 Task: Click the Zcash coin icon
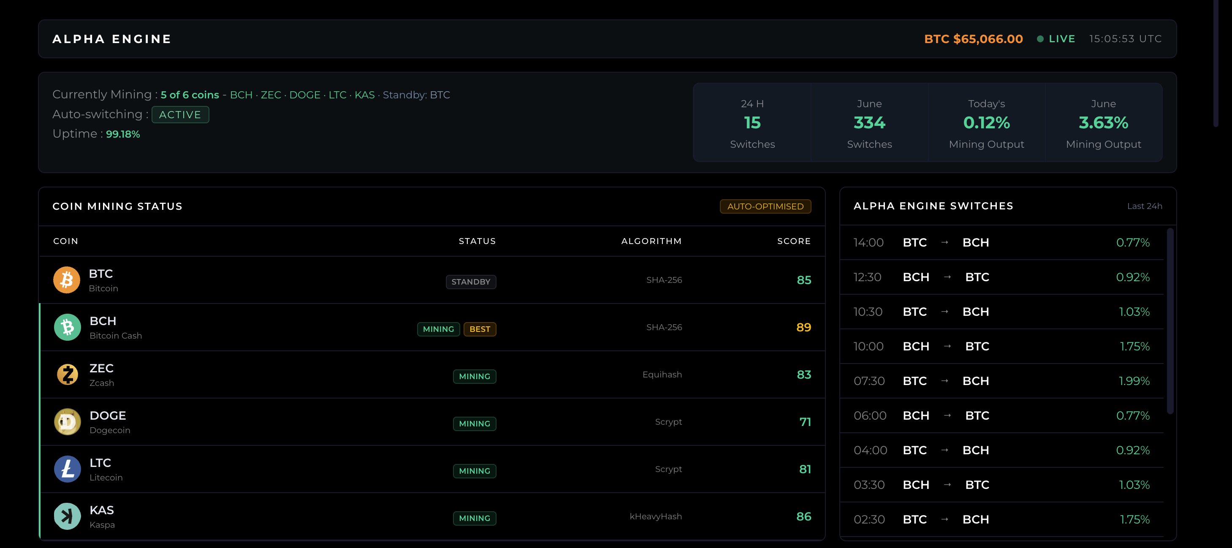tap(68, 374)
